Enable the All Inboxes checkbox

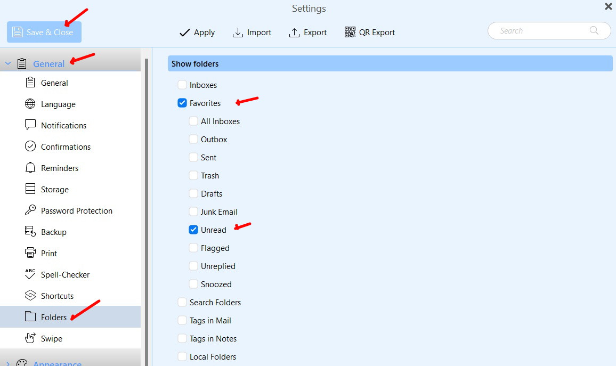(x=193, y=121)
